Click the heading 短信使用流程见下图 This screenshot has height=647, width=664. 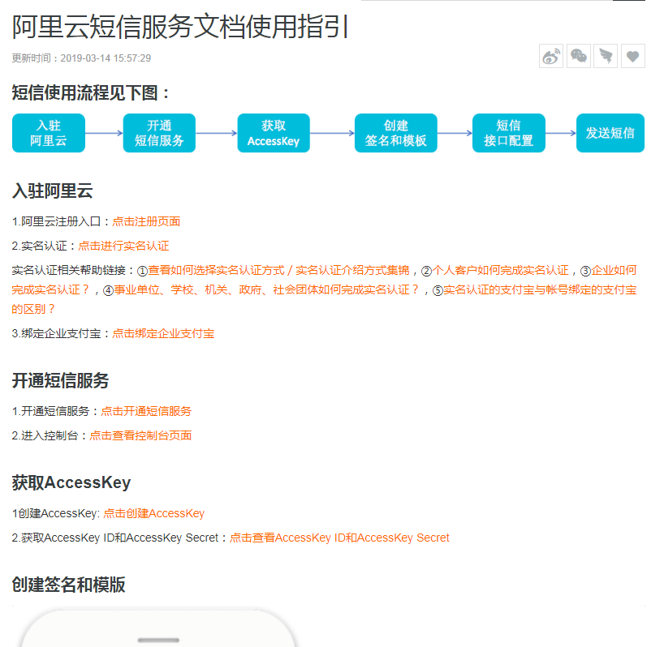pyautogui.click(x=91, y=93)
